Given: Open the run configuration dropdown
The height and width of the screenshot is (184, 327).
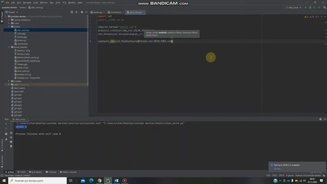Looking at the screenshot, I should click(294, 8).
